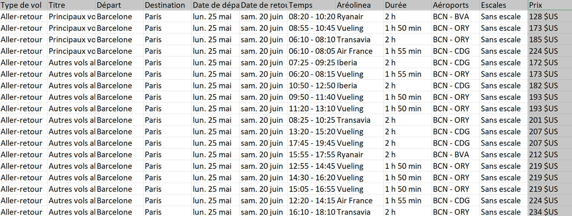The image size is (572, 216).
Task: Click the 15:55 - 17:55 time cell
Action: tap(311, 155)
